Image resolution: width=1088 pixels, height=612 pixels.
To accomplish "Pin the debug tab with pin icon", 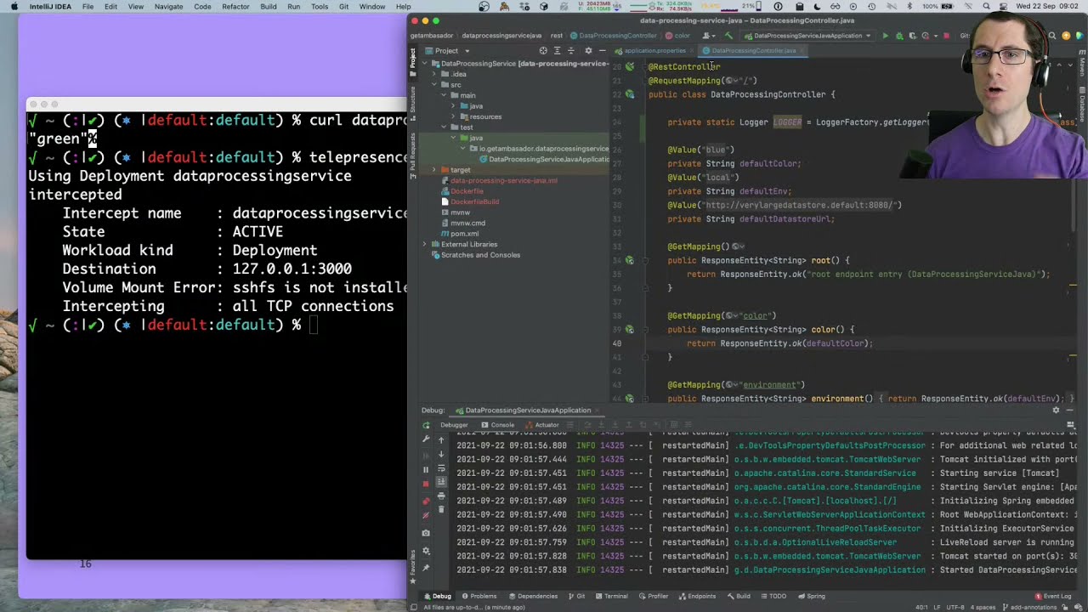I will [x=426, y=568].
